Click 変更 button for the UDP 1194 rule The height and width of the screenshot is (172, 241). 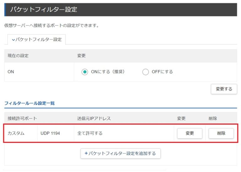click(190, 133)
